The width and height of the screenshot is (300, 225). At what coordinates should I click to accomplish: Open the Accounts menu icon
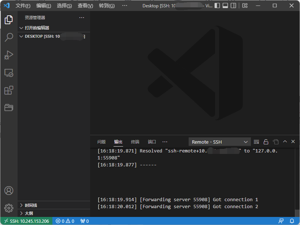pos(9,191)
